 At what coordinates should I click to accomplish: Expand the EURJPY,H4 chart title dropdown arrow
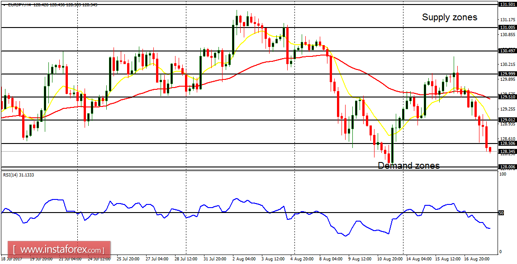[x=4, y=4]
